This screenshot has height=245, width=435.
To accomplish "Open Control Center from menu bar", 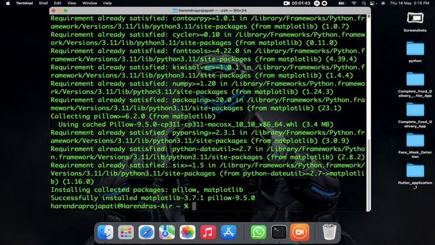I will (372, 3).
